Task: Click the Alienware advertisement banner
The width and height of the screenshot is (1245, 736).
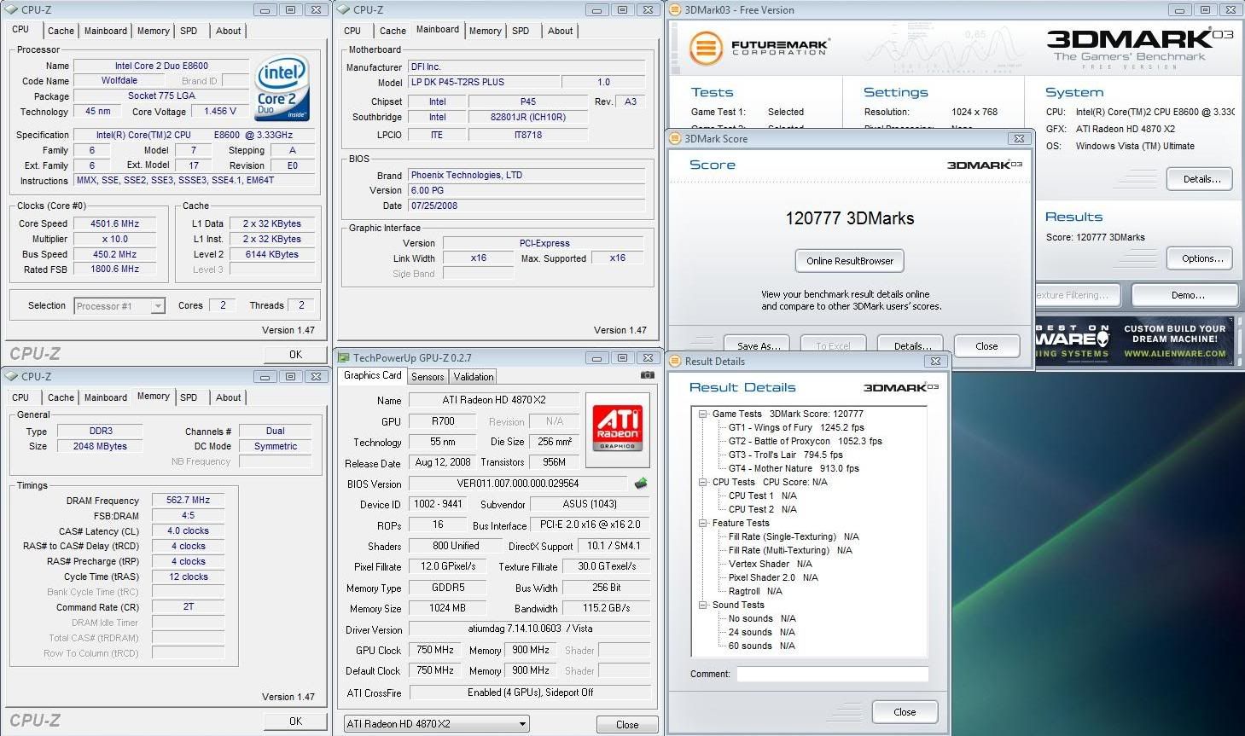Action: 1135,341
